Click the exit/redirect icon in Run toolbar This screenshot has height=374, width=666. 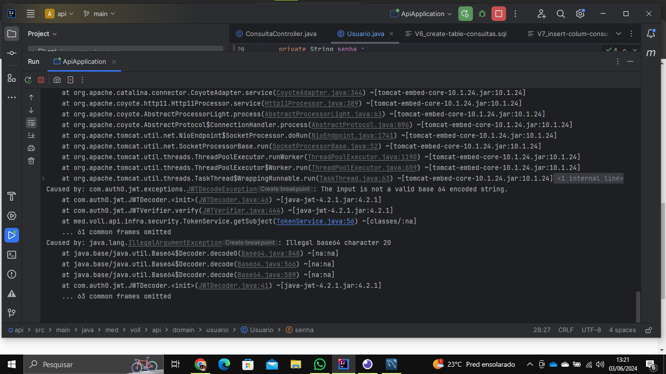click(x=70, y=80)
